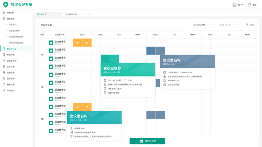Open the 成研办公大楼 building dropdown
262x147 pixels.
click(x=203, y=25)
